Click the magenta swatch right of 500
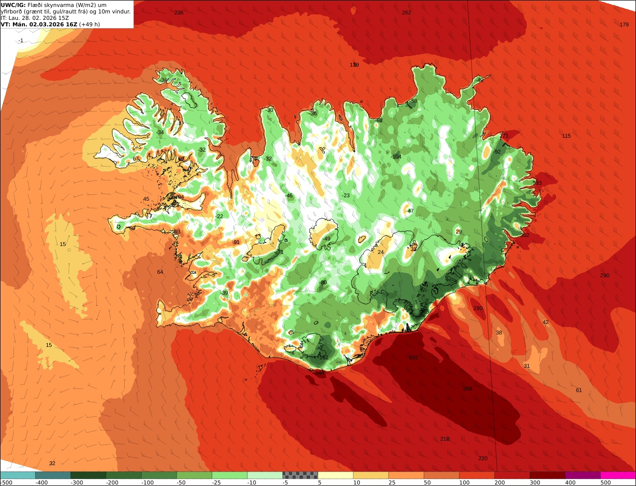Screen dimensions: 636x486 click(618, 475)
